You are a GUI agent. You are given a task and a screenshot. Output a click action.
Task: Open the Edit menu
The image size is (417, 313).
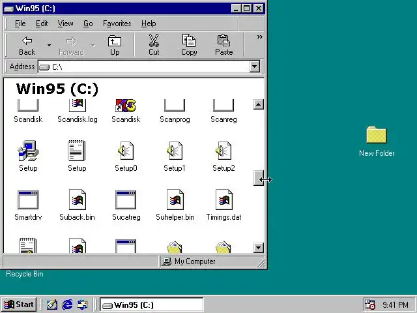click(42, 23)
